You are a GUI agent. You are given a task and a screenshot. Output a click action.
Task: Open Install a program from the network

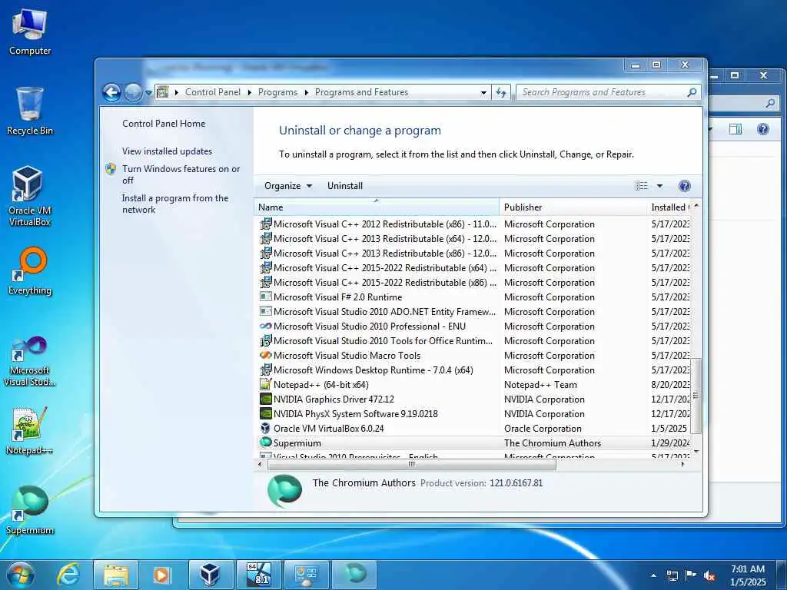coord(175,204)
